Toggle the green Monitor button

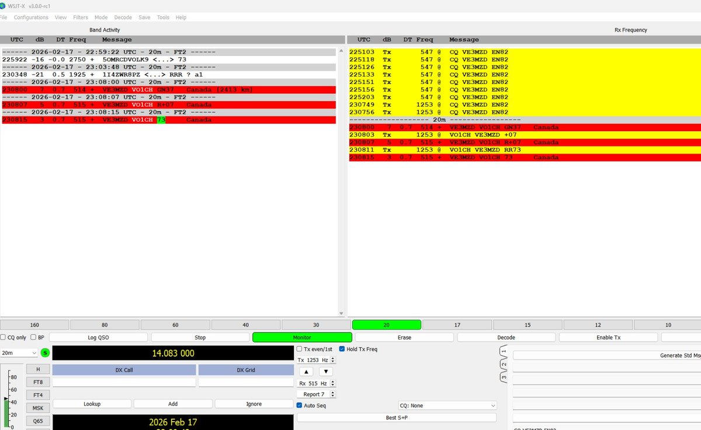(302, 337)
